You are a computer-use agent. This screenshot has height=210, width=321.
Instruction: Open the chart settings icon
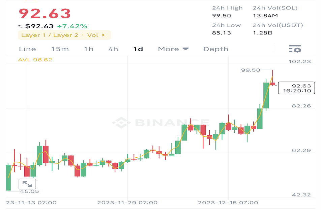pyautogui.click(x=295, y=49)
